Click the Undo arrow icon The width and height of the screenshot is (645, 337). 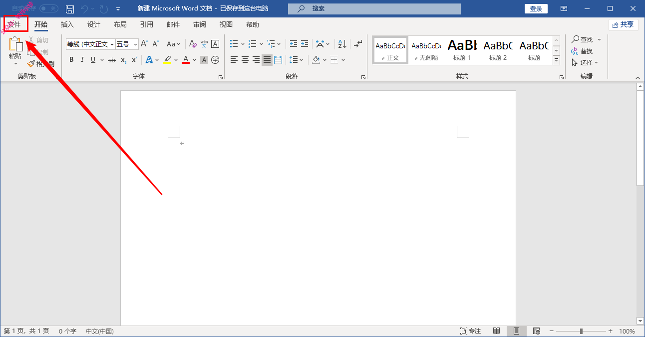84,9
